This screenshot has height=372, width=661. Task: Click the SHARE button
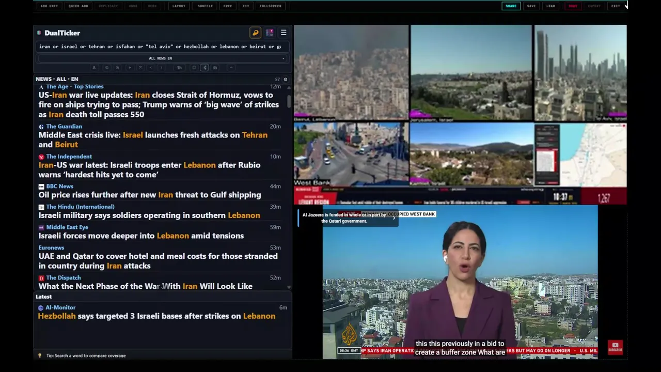[511, 6]
